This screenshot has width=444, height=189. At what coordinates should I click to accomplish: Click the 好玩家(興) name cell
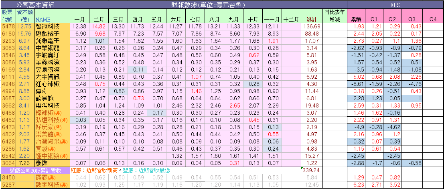[52, 127]
